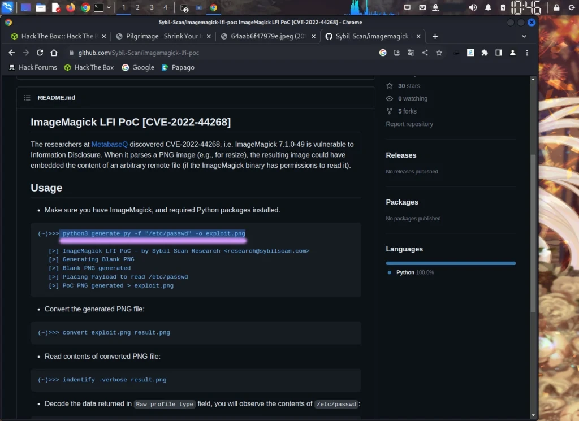Click the lock screen icon in the panel
Viewport: 579px width, 421px height.
pyautogui.click(x=556, y=7)
